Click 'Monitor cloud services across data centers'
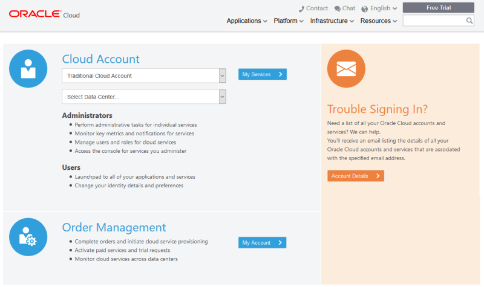Image resolution: width=484 pixels, height=287 pixels. (x=126, y=259)
